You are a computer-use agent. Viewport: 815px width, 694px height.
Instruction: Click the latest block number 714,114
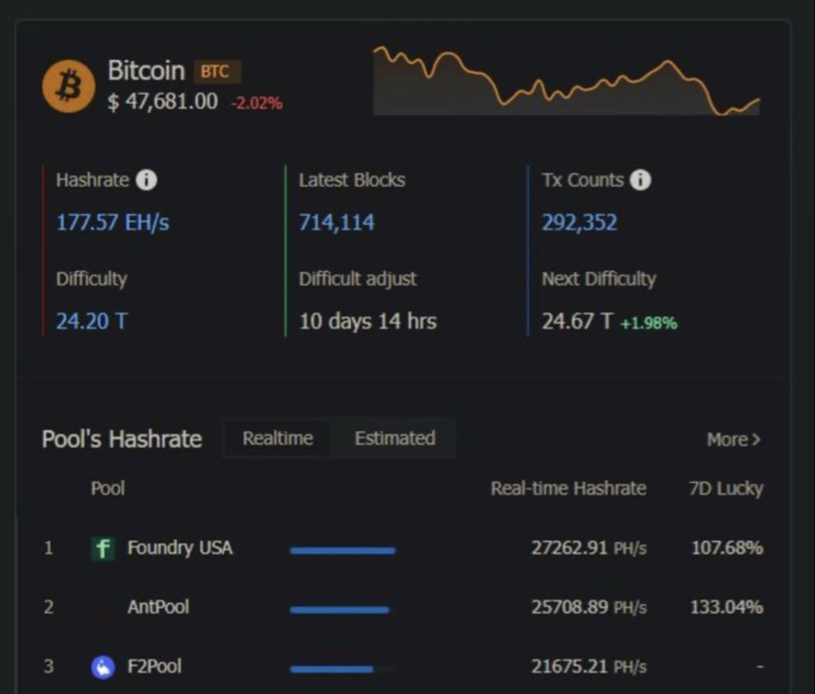(336, 222)
